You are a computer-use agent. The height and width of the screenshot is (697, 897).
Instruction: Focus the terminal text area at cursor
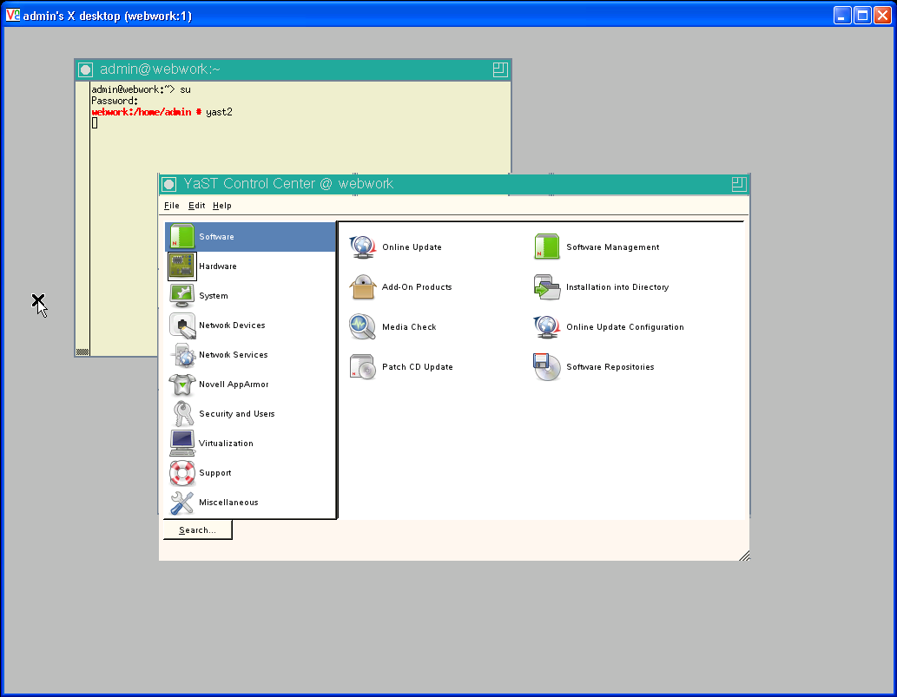[95, 123]
